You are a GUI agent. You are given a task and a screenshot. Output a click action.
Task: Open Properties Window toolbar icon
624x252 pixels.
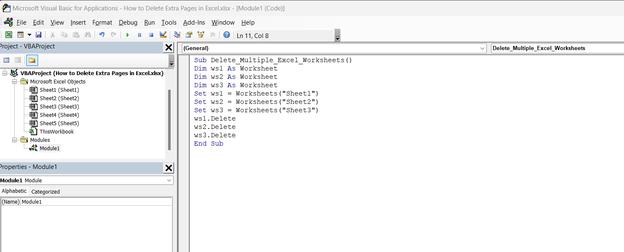tap(189, 35)
